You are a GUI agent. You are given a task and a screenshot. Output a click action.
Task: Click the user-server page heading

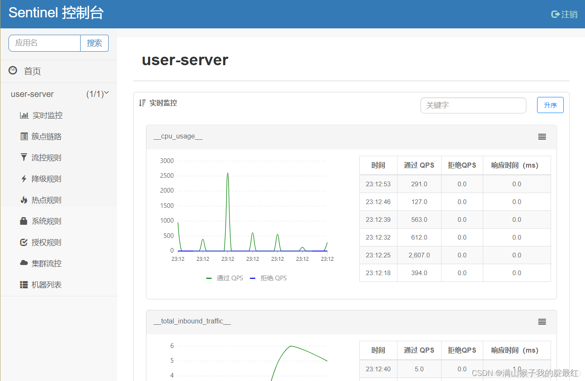click(185, 60)
